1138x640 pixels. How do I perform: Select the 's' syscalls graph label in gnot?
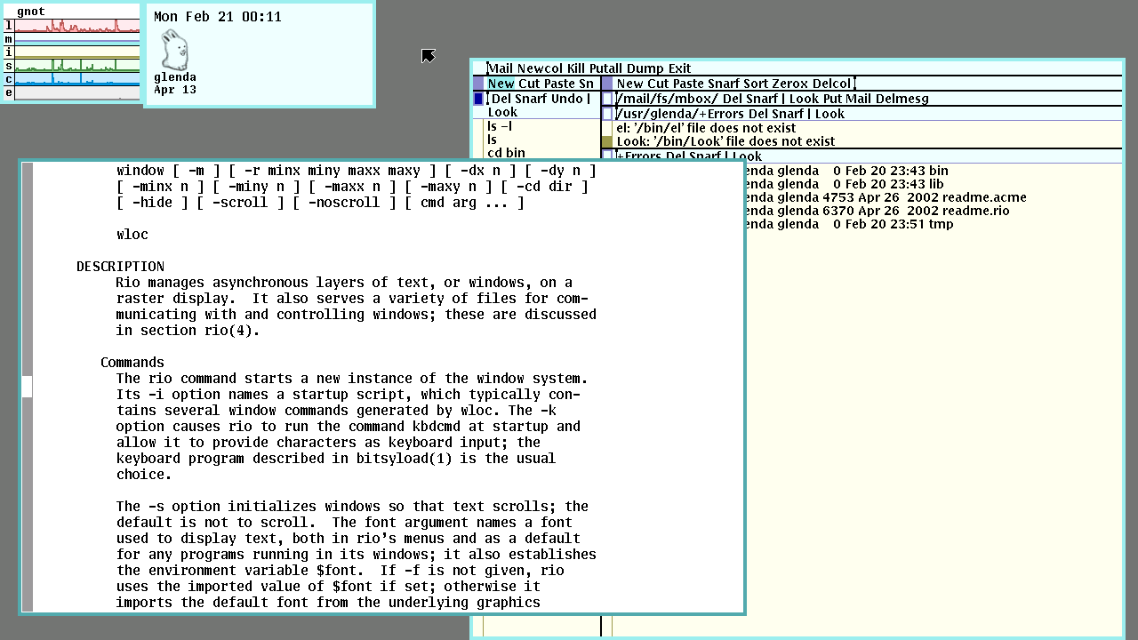click(7, 66)
